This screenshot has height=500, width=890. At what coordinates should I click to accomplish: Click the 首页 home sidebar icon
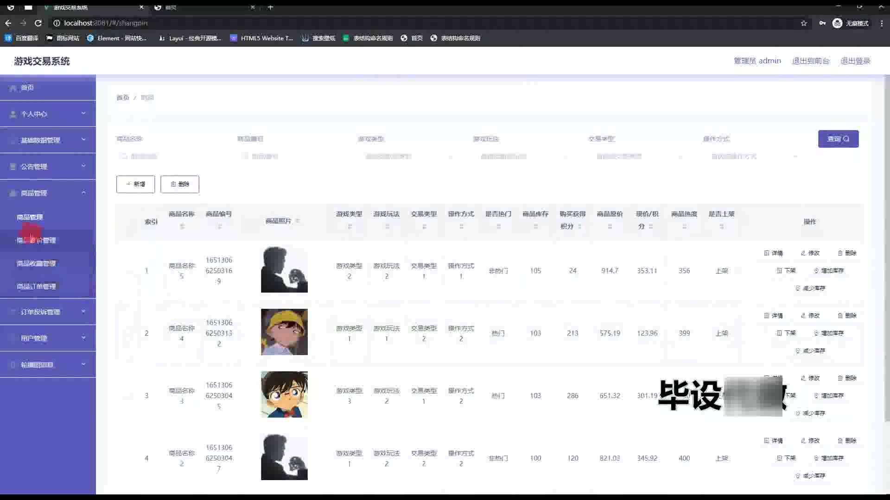(x=13, y=88)
